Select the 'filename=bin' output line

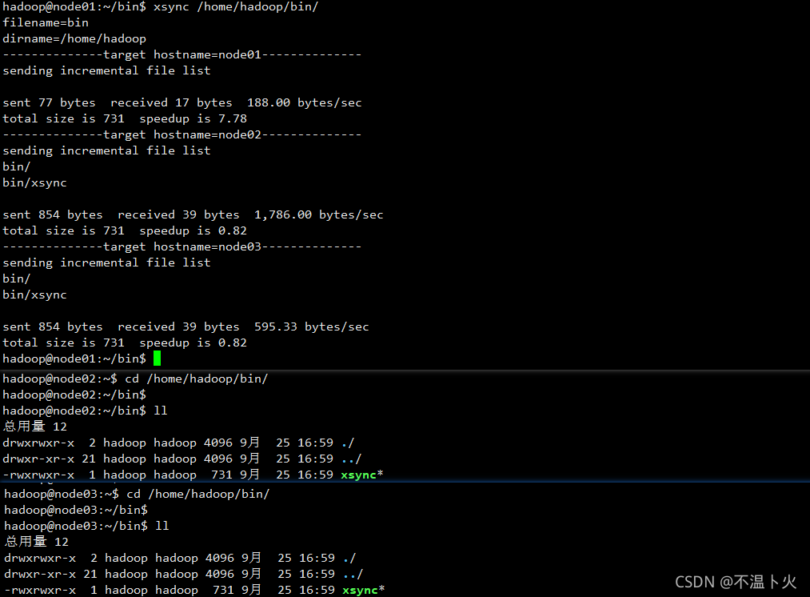click(x=46, y=22)
